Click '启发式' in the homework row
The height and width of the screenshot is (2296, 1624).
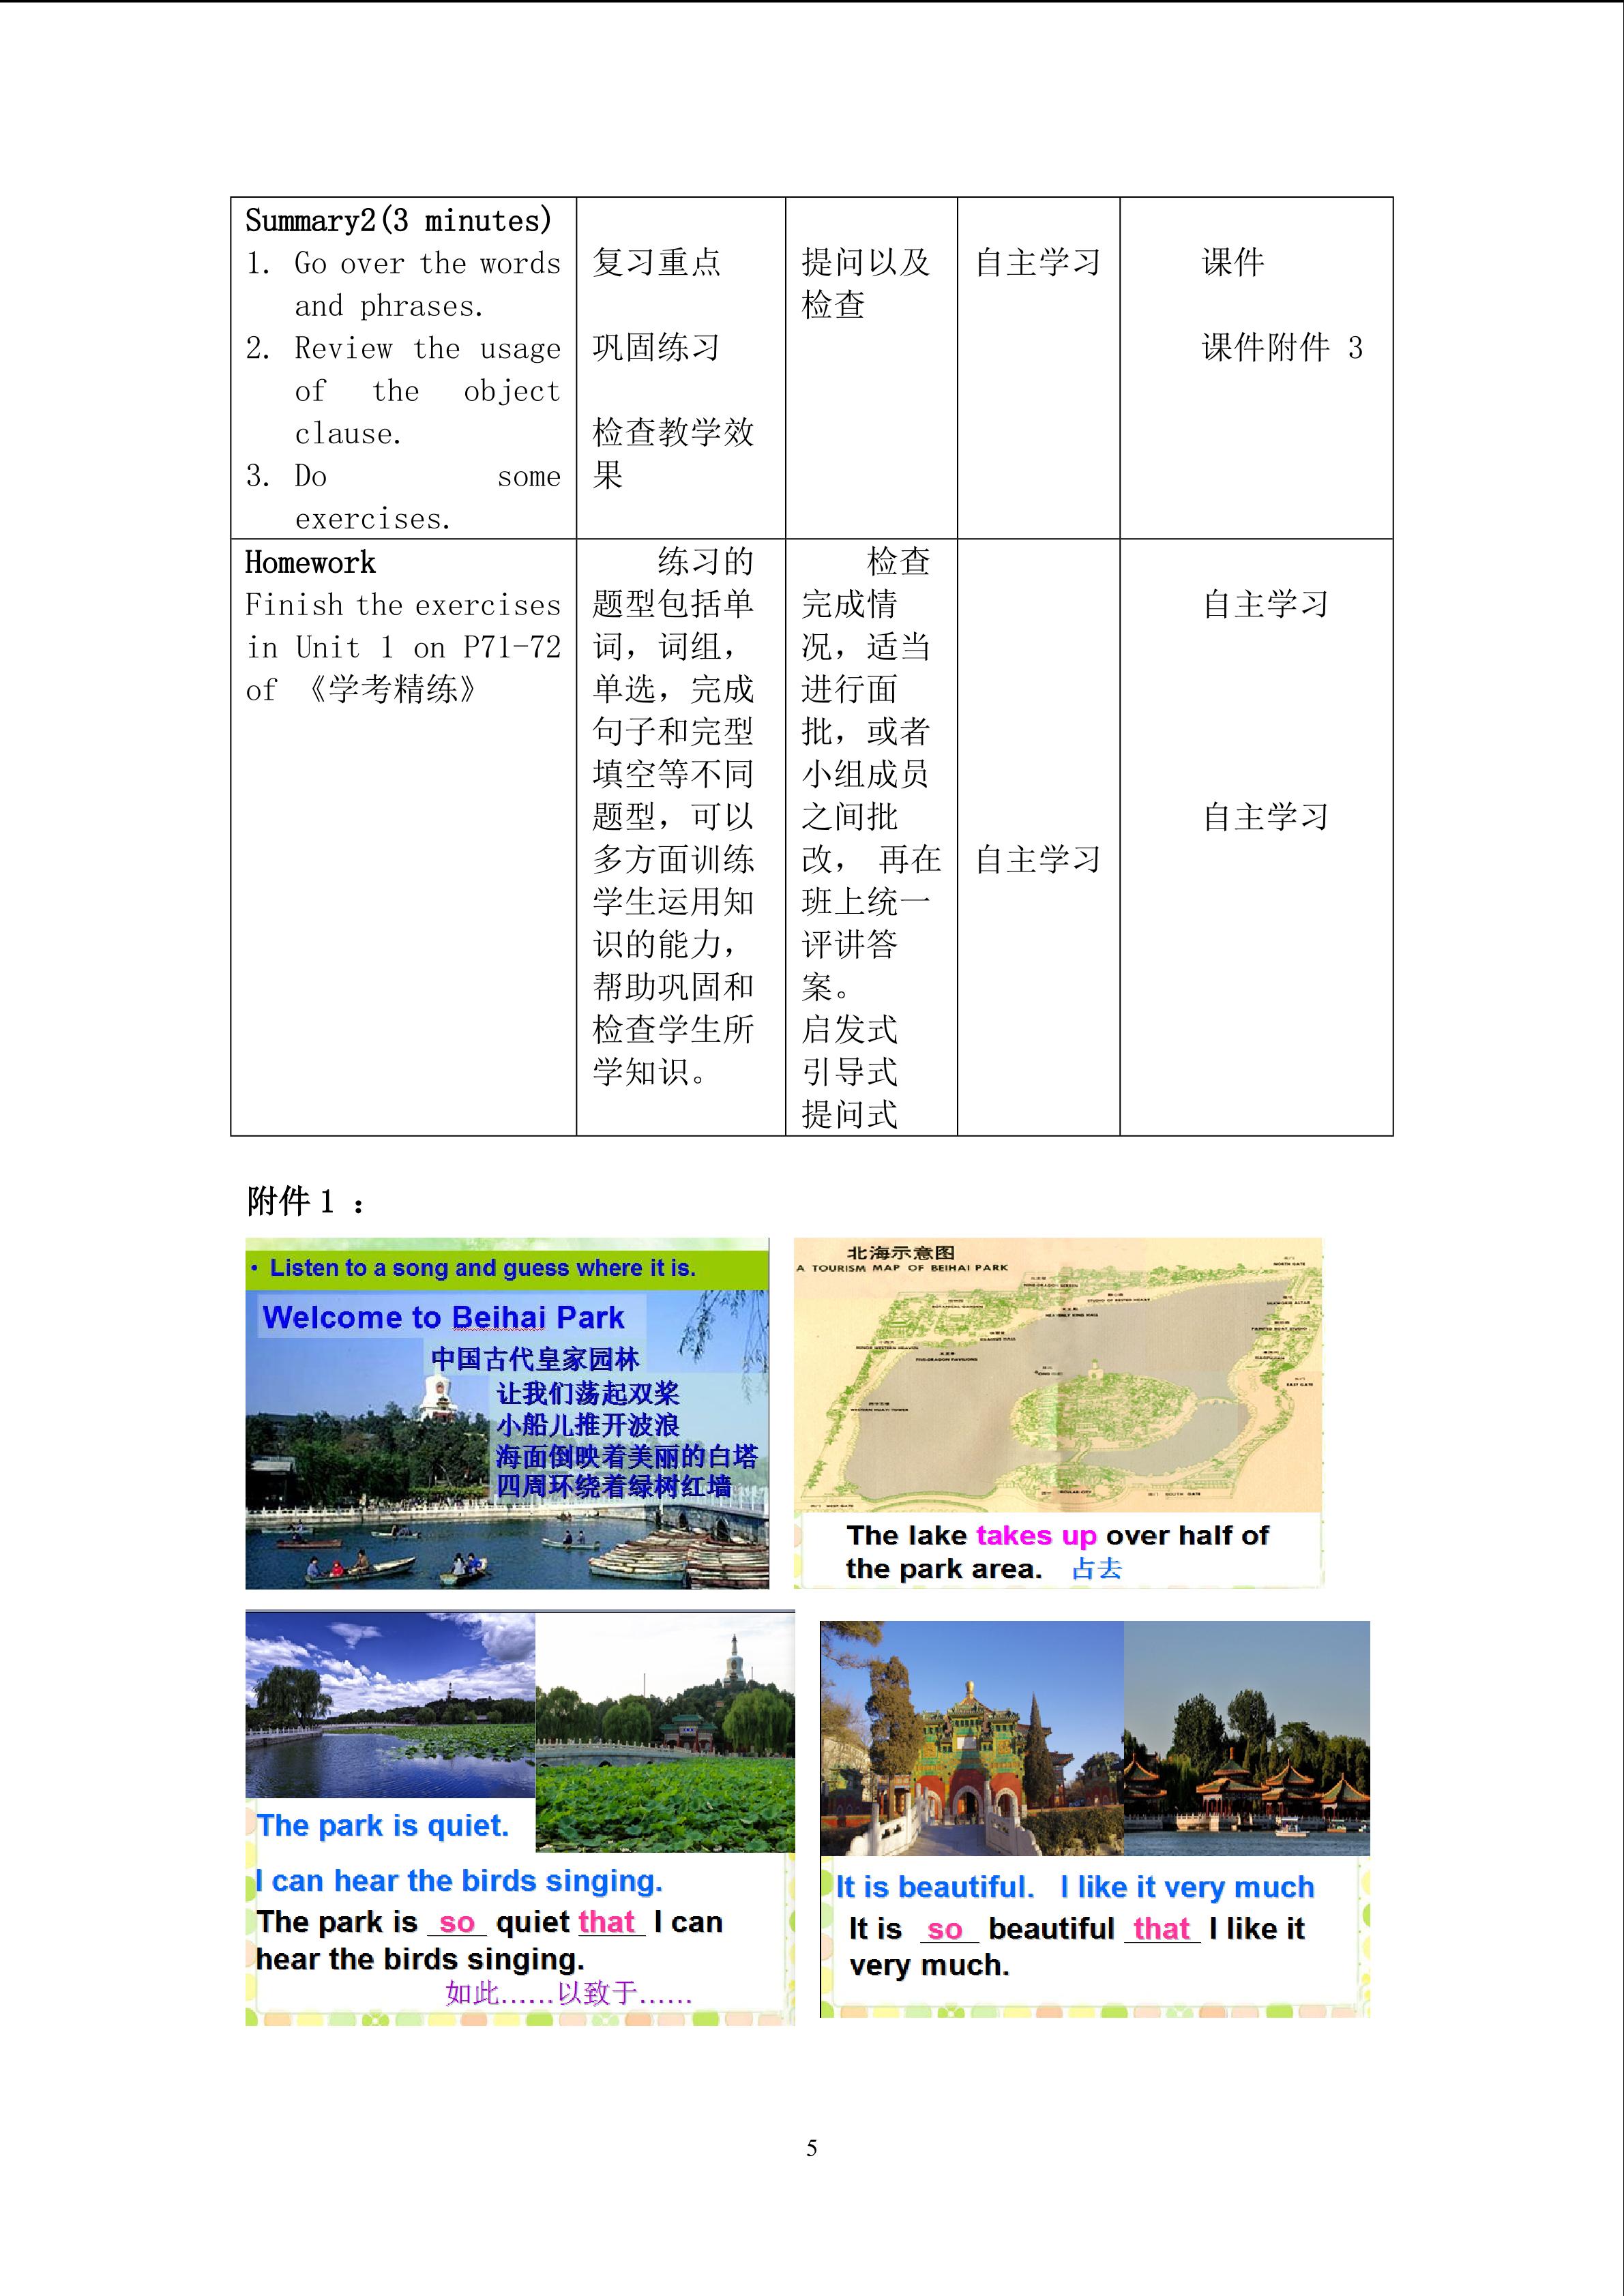849,1030
